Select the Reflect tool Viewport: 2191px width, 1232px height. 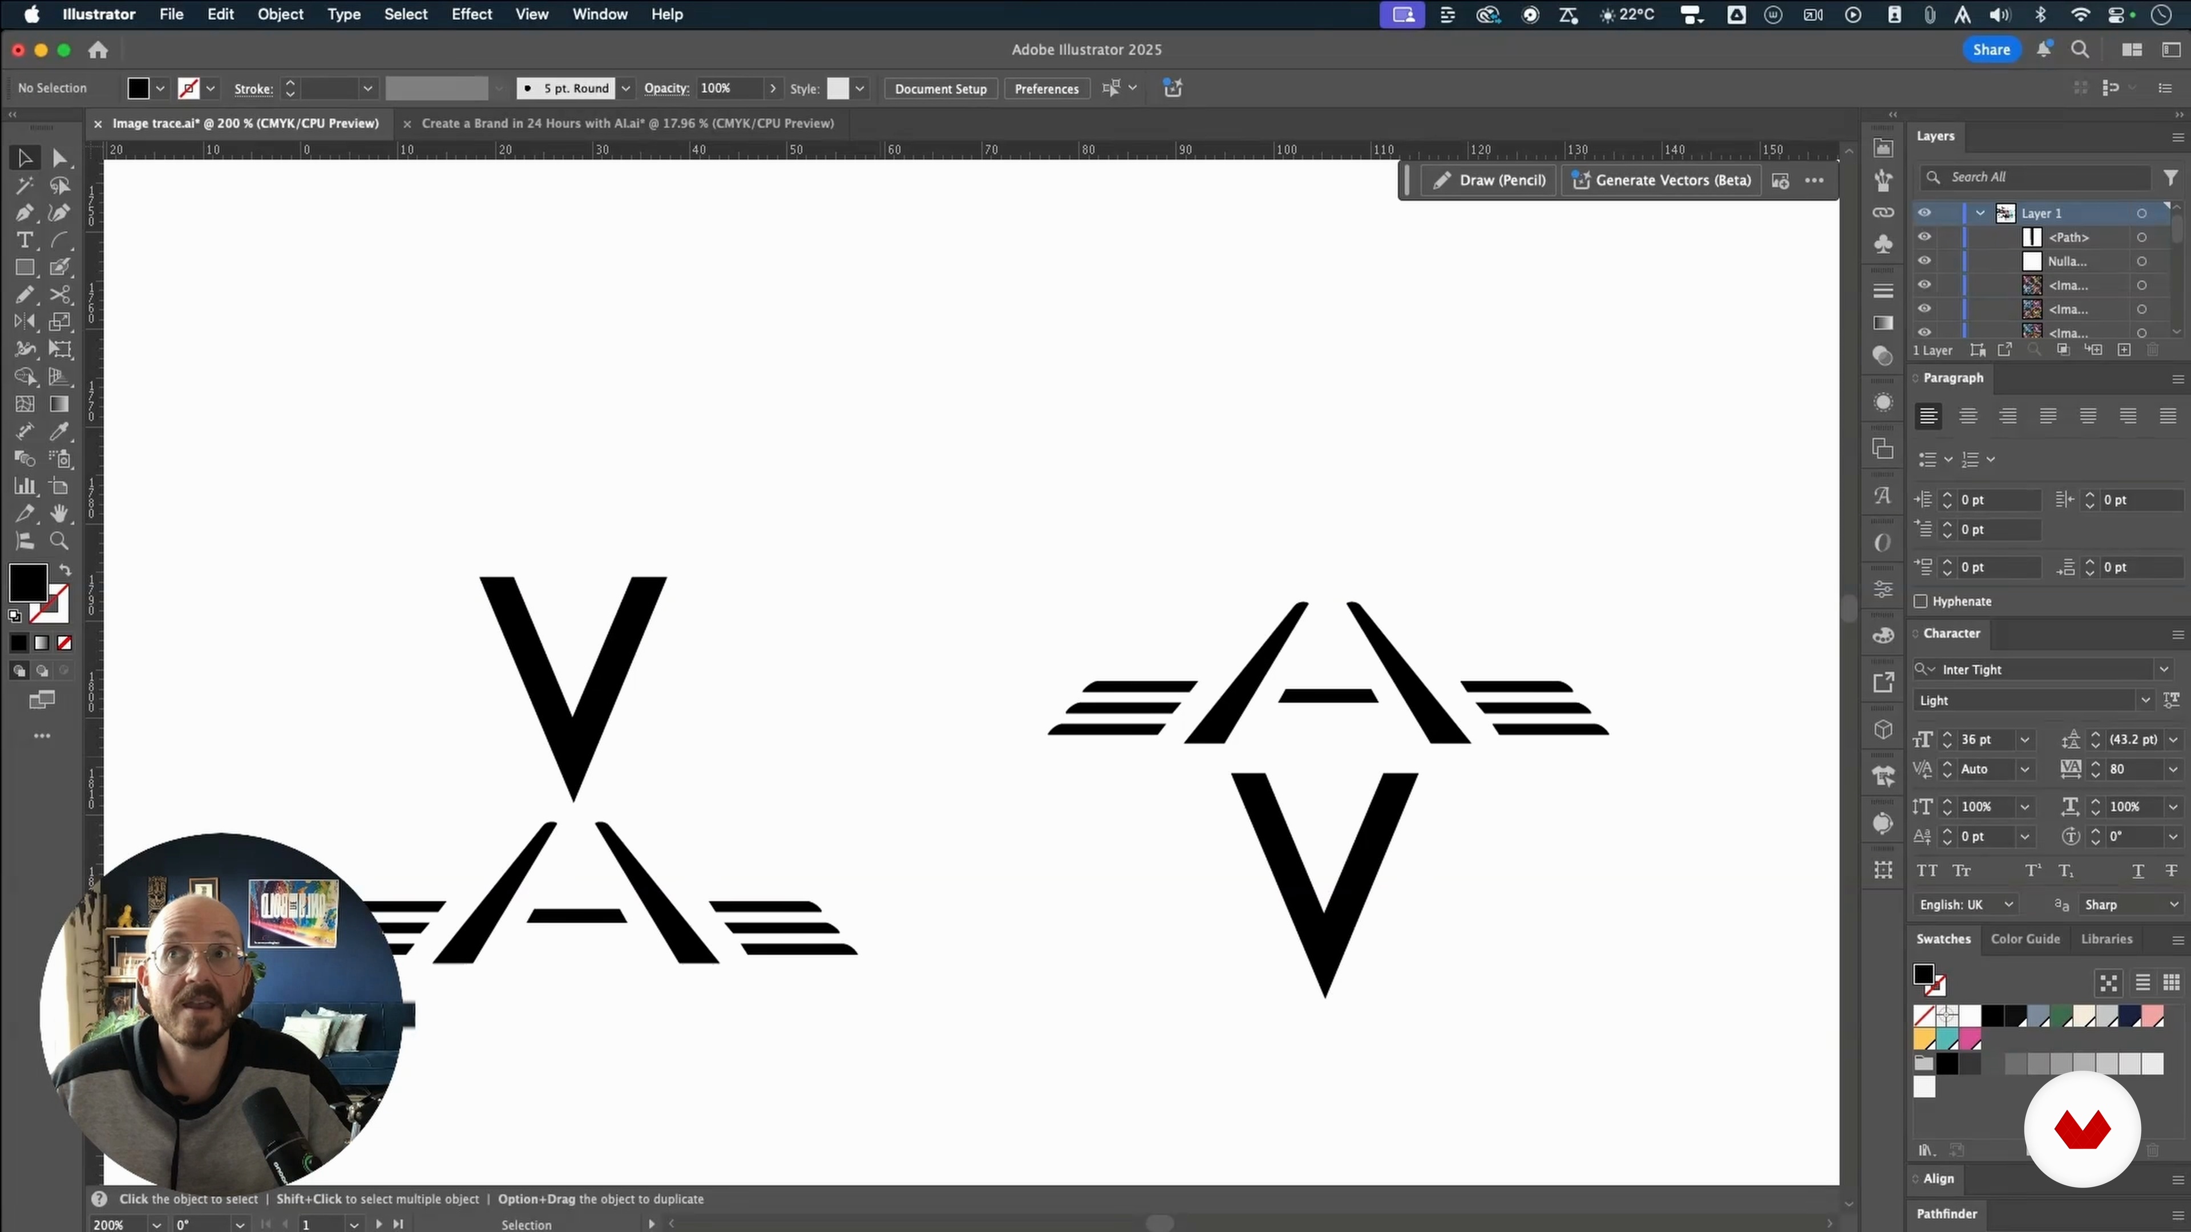pos(25,321)
